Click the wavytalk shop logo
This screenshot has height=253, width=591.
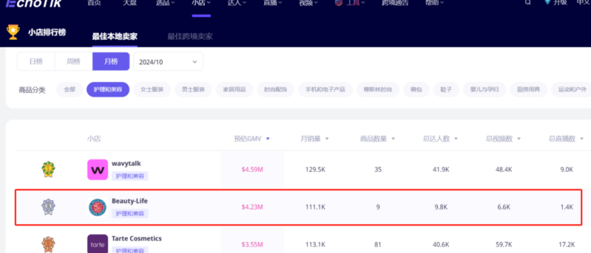(x=97, y=170)
